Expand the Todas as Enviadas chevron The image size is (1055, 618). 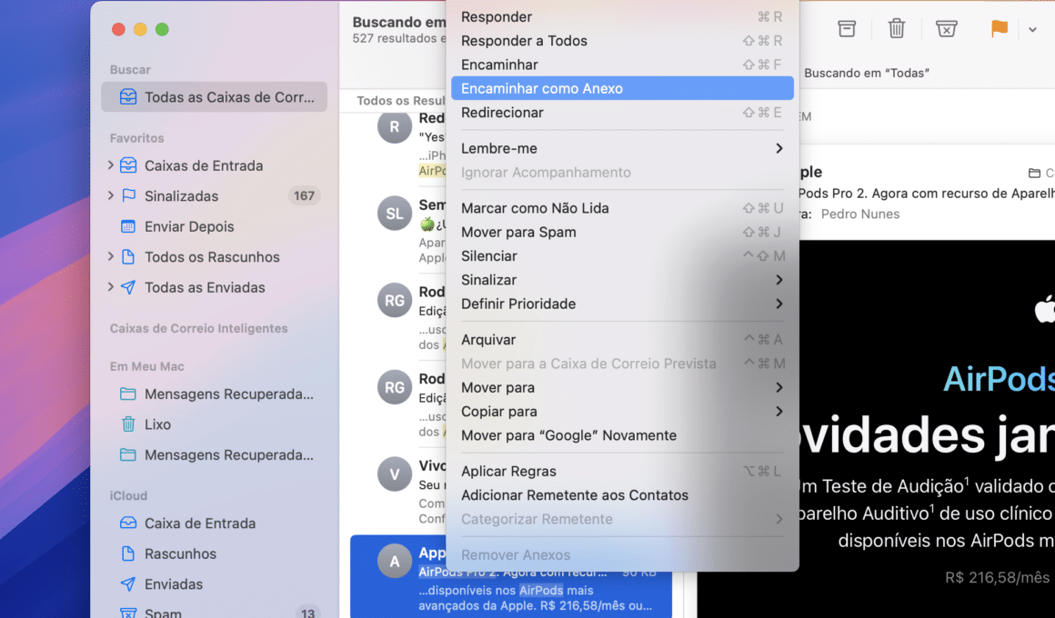pyautogui.click(x=110, y=287)
